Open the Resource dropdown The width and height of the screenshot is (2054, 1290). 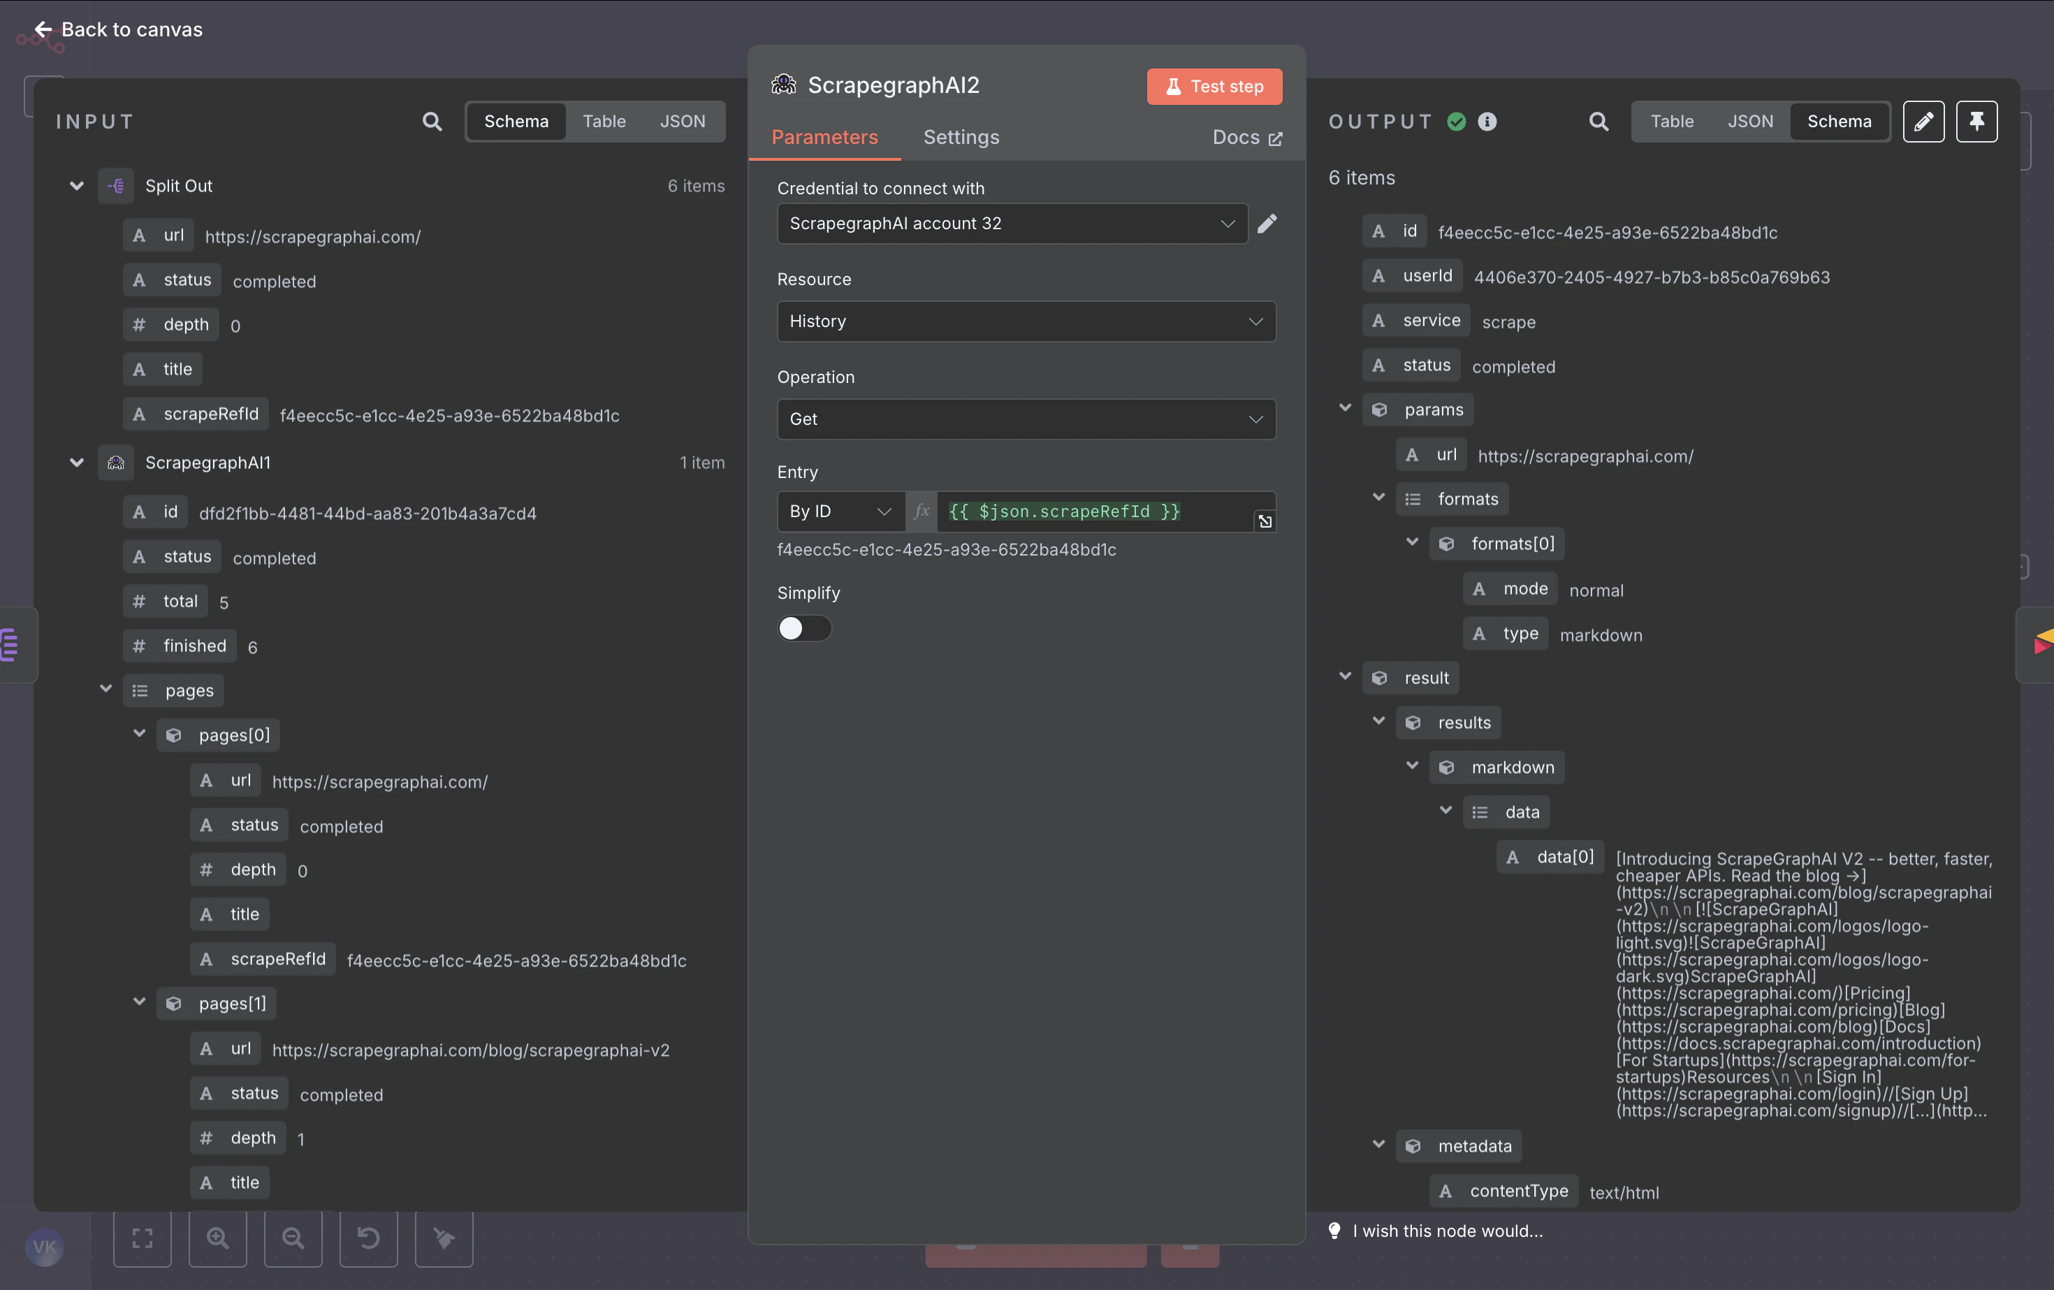coord(1026,321)
